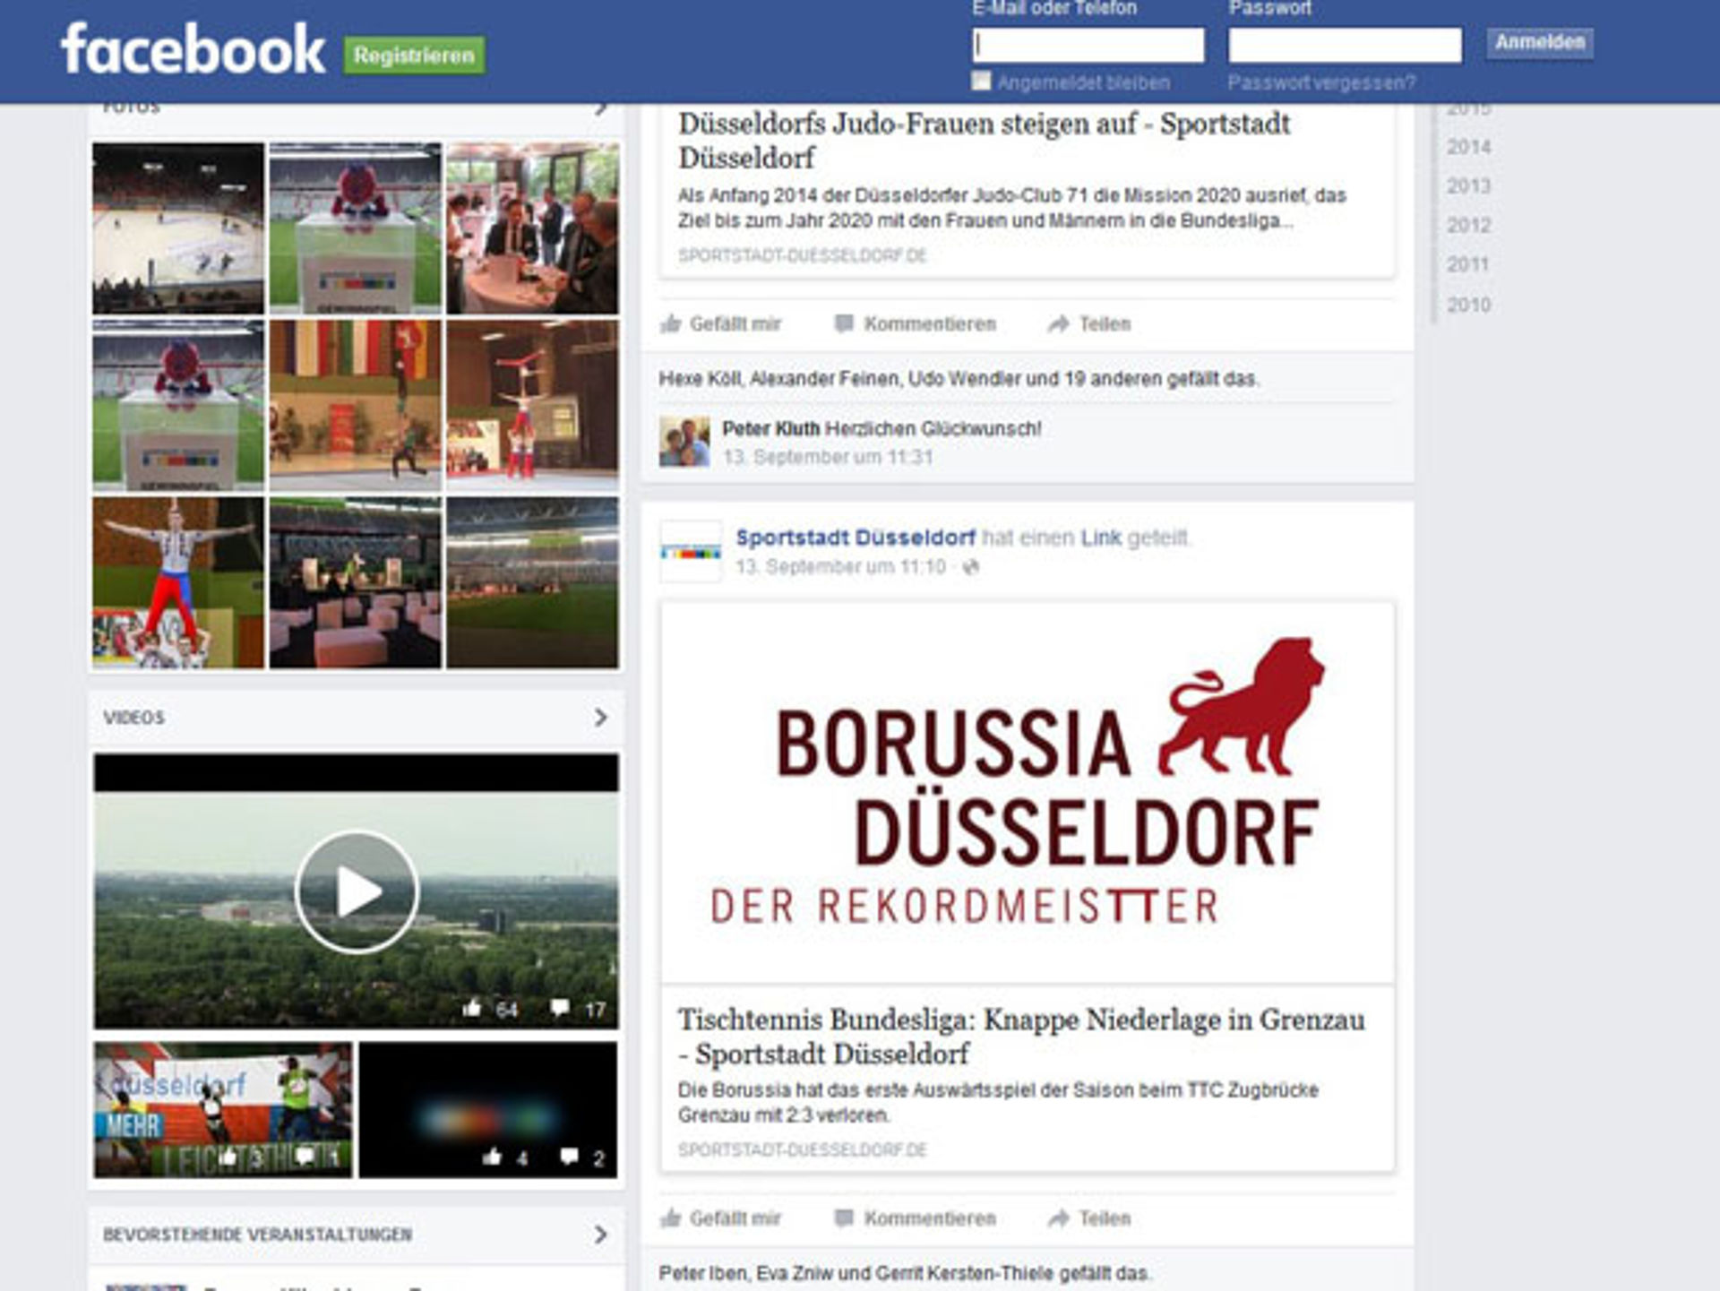The image size is (1720, 1291).
Task: Expand the Fotos section arrow
Action: [601, 109]
